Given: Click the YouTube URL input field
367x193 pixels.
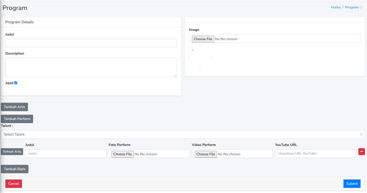Looking at the screenshot, I should (315, 154).
